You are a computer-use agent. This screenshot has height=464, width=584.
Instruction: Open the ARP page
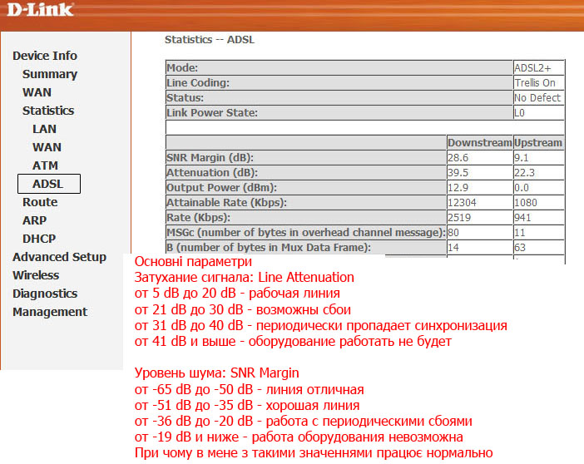34,220
